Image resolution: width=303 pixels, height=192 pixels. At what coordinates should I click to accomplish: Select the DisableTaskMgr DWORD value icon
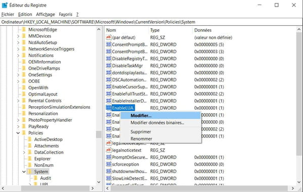[x=109, y=66]
